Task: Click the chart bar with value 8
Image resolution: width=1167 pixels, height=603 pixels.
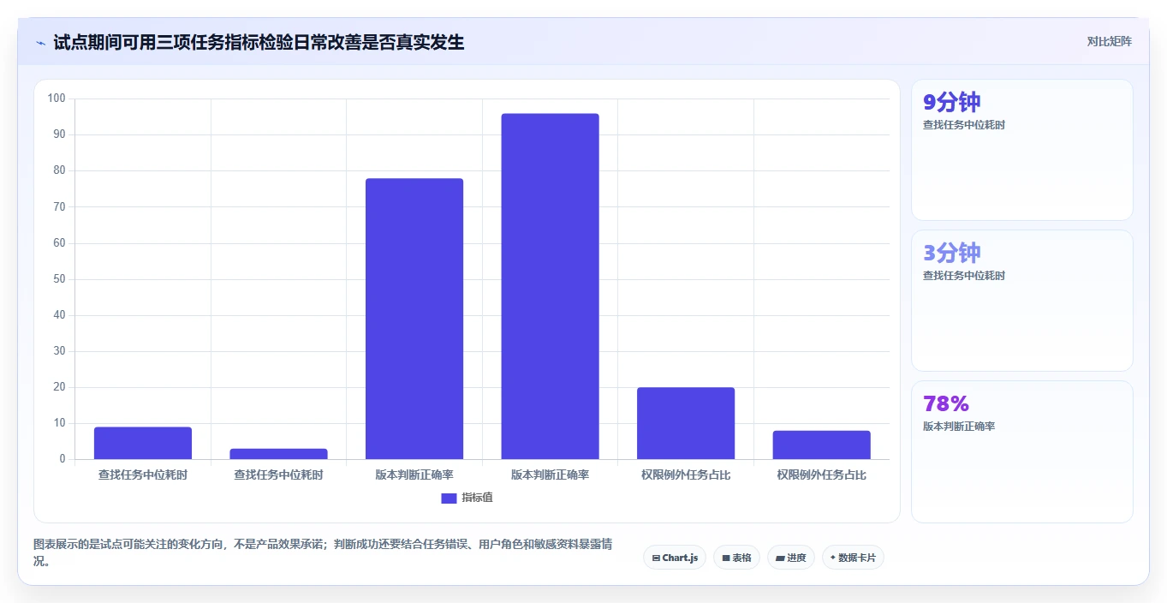Action: 821,445
